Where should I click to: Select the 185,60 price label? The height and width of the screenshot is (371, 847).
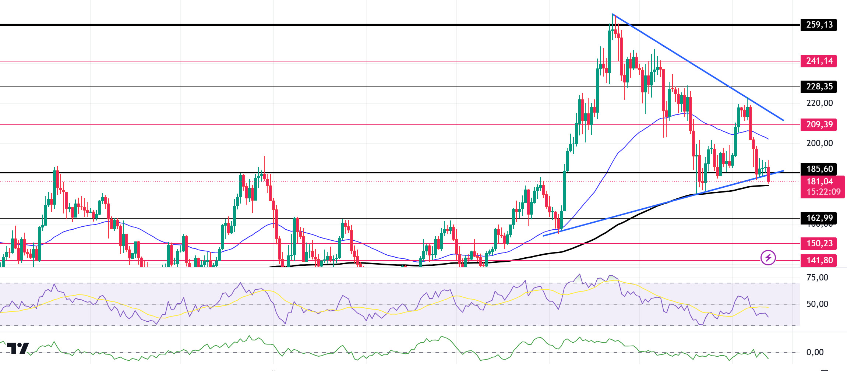click(819, 169)
